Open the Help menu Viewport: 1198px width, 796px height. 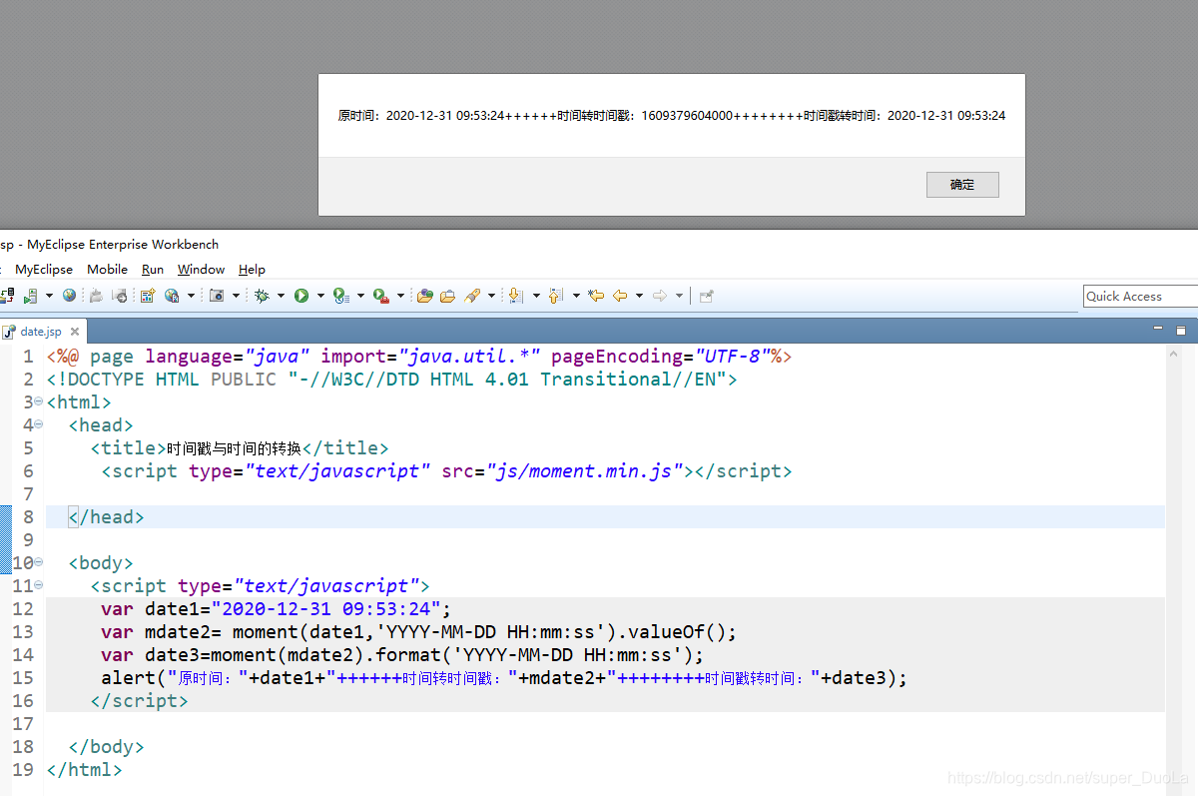[x=252, y=270]
